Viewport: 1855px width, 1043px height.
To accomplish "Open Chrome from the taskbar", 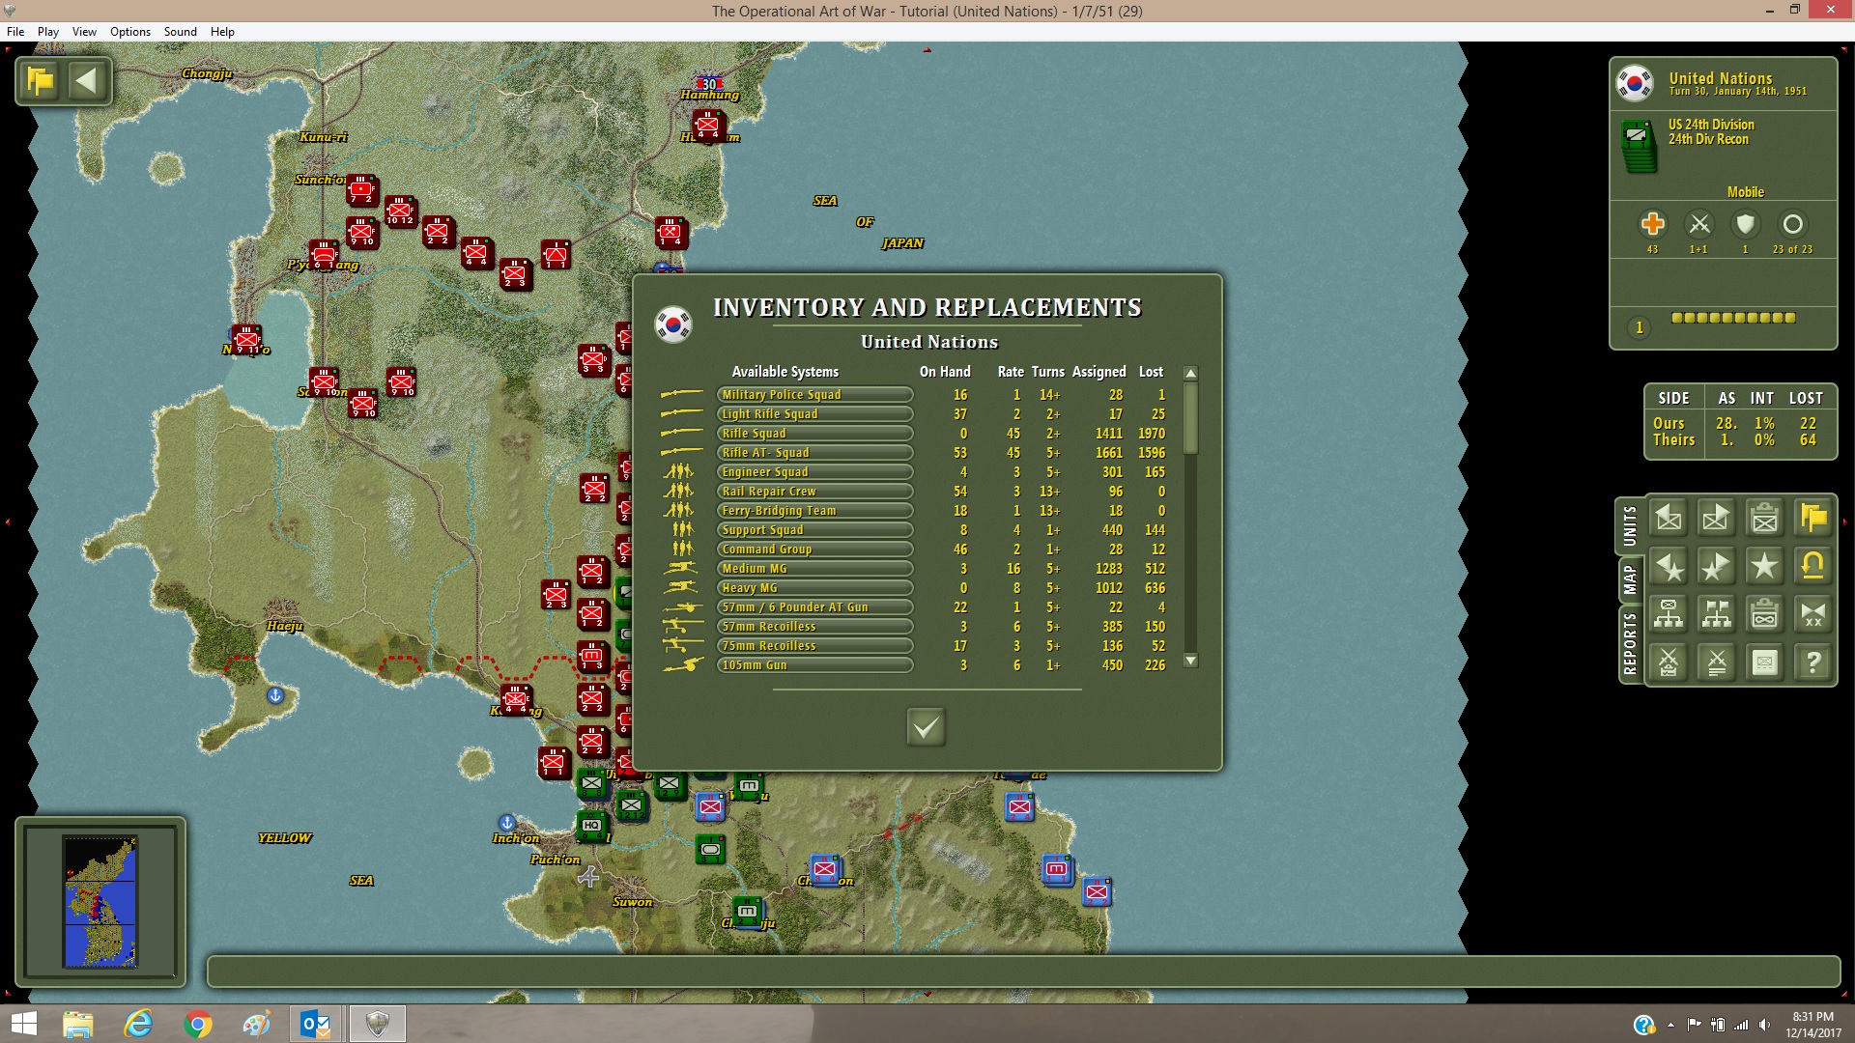I will (x=197, y=1024).
